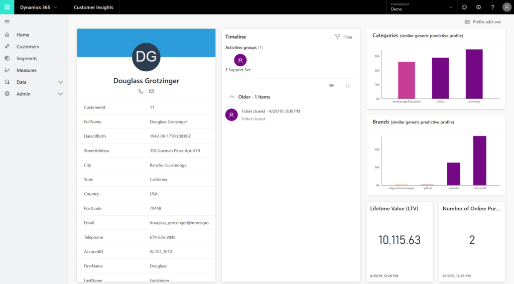Click the Telephone value 679-636-2848
Screen dimensions: 514x284
163,237
